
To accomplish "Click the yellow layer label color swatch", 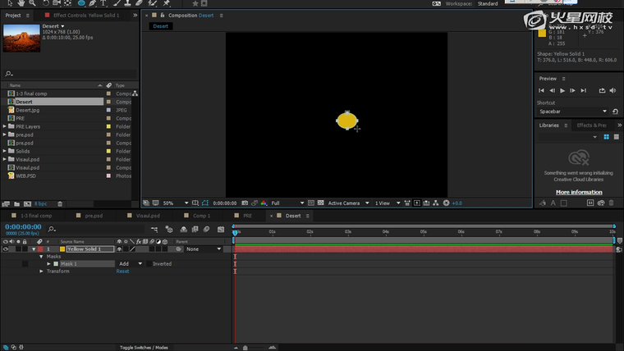I will (x=62, y=249).
